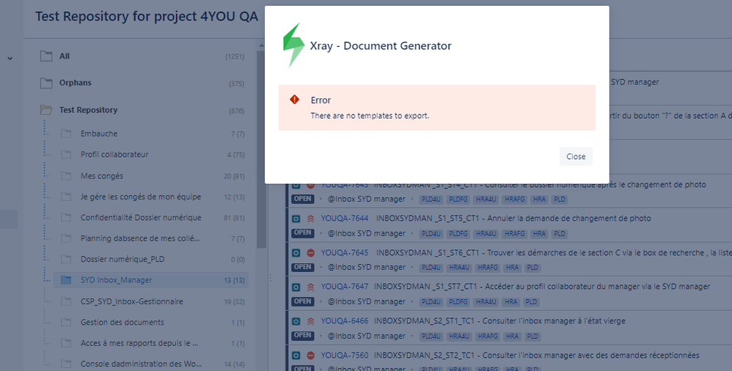Click red blocker icon on YOUQA-7645 row
The height and width of the screenshot is (371, 732).
click(310, 253)
